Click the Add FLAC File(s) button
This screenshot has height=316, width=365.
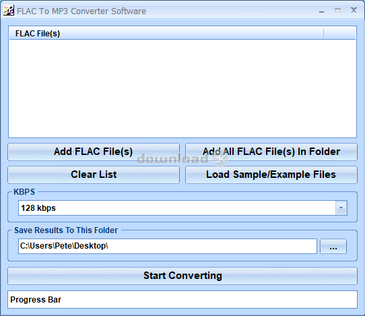pos(94,152)
